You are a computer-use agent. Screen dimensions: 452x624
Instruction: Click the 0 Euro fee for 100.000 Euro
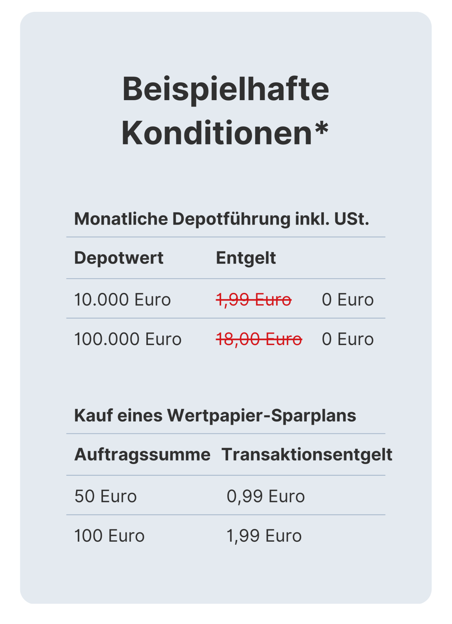(348, 339)
